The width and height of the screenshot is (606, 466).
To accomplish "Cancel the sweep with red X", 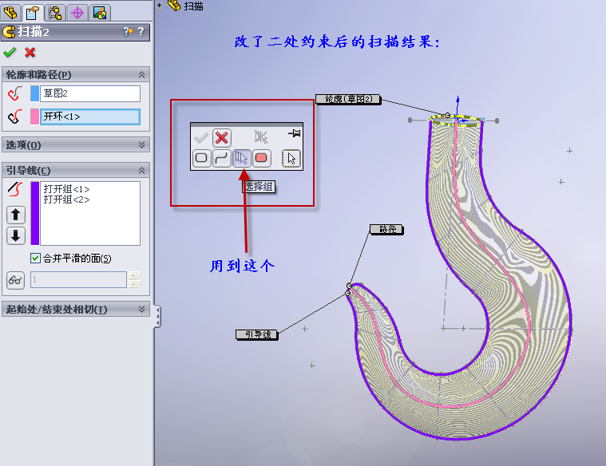I will coord(30,52).
